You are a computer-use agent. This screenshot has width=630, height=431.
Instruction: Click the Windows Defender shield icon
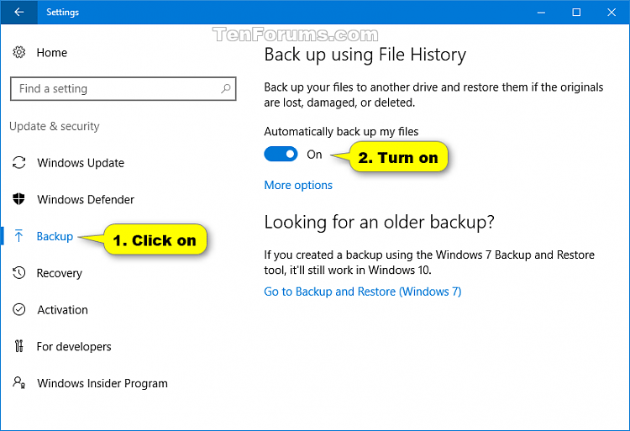tap(18, 199)
